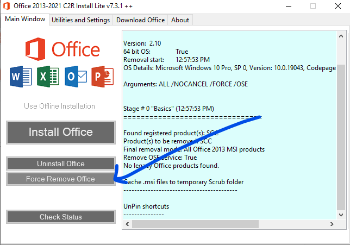Click the Use Offline Installation label
This screenshot has width=350, height=245.
[x=60, y=106]
